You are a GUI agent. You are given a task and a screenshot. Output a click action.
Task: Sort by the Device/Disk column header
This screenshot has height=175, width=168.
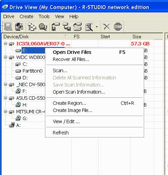pyautogui.click(x=37, y=37)
